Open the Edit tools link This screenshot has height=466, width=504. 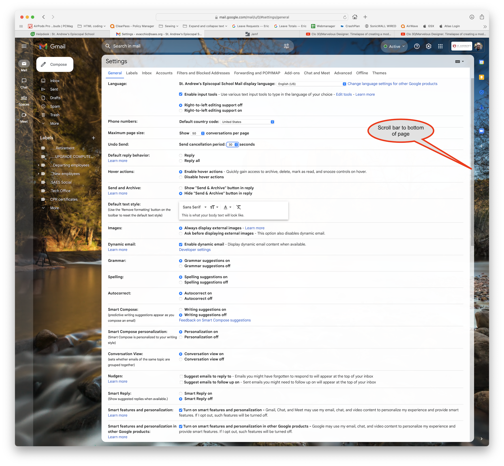[x=344, y=94]
